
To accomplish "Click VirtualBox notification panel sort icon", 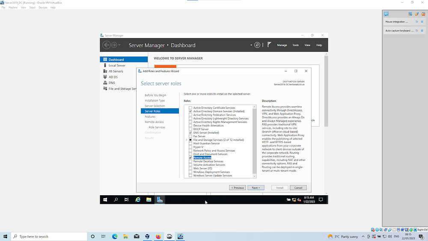I will coord(410,14).
